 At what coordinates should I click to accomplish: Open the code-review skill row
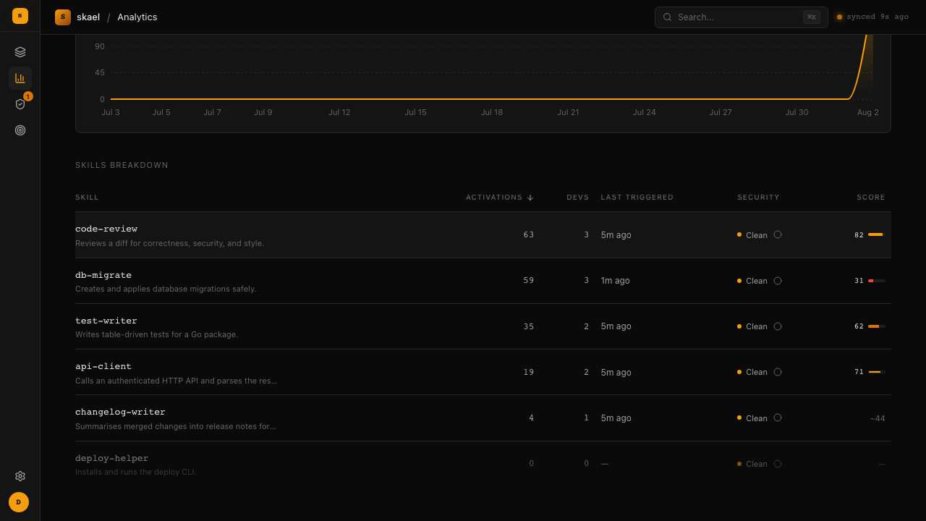tap(483, 235)
